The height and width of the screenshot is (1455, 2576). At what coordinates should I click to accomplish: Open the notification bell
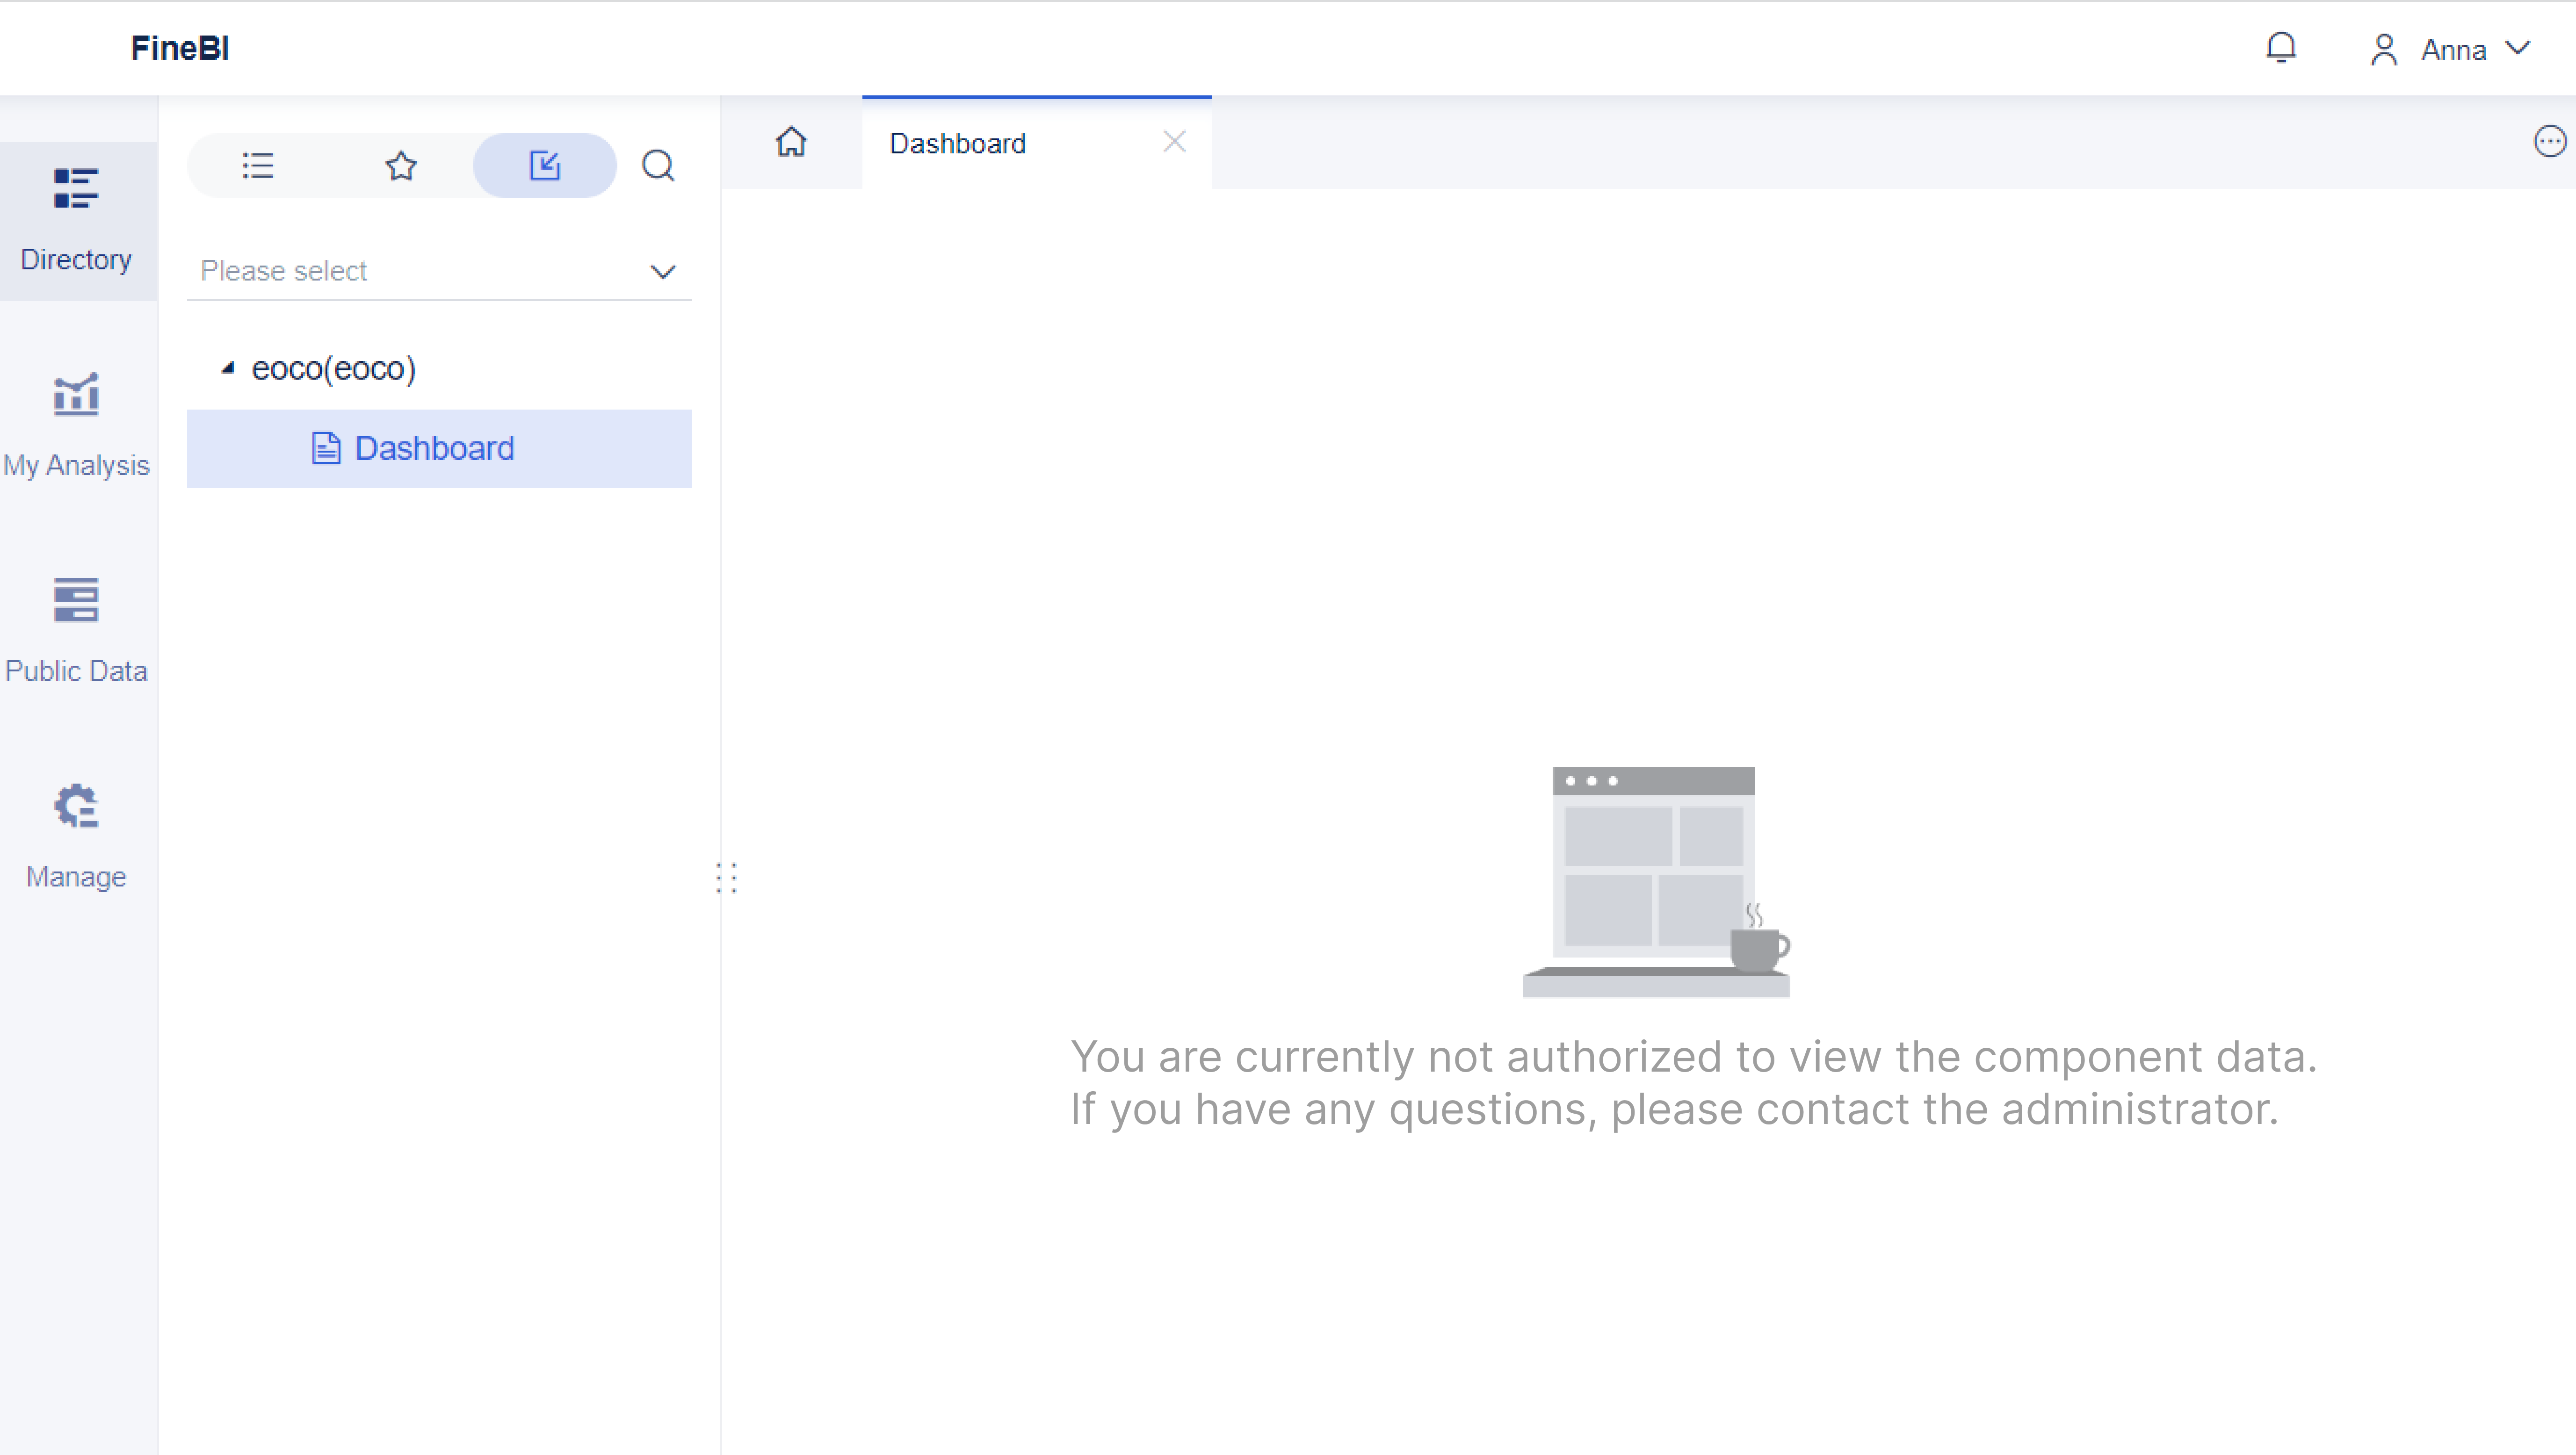(x=2281, y=48)
